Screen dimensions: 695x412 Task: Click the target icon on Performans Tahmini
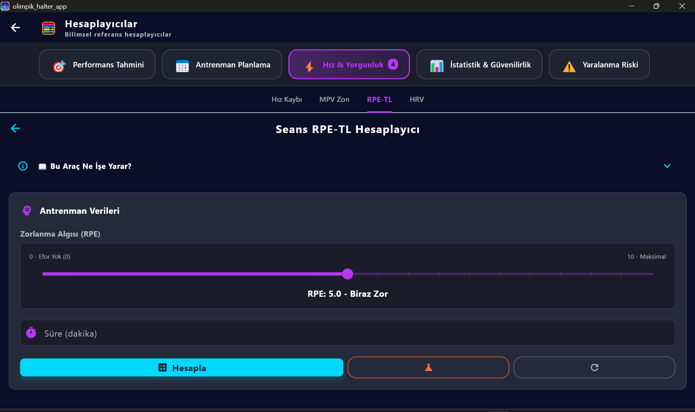tap(59, 66)
